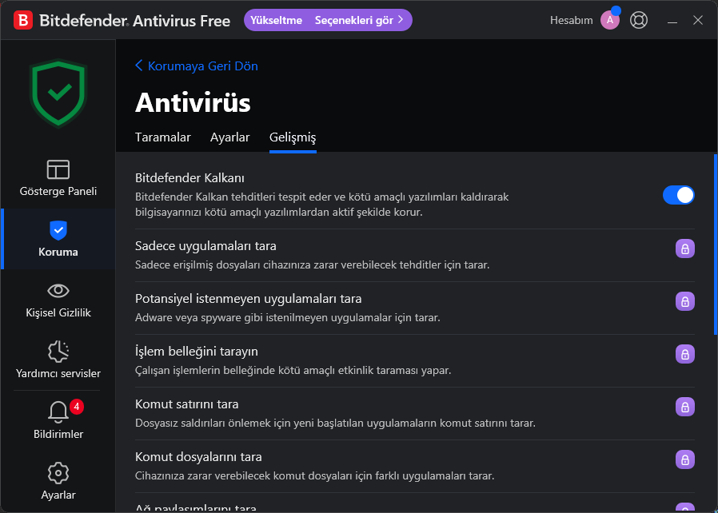
Task: Open Yardımcı servisler sidebar icon
Action: 58,352
